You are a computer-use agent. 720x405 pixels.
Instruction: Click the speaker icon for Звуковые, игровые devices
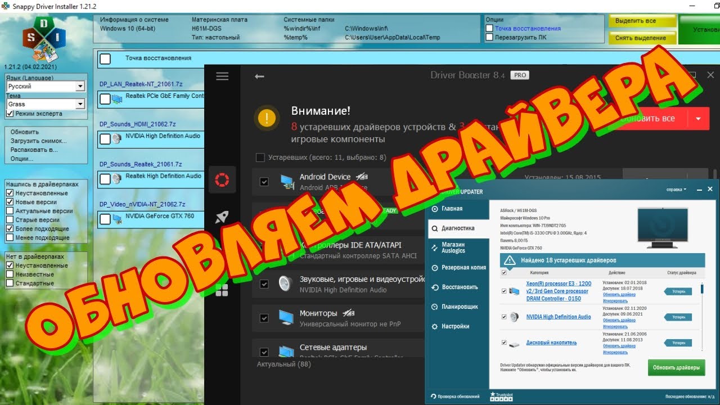tap(285, 283)
